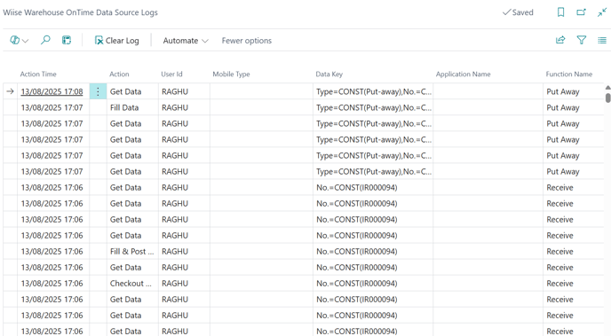Click action time of the Checkout row
Screen dimensions: 611x336
pos(52,284)
